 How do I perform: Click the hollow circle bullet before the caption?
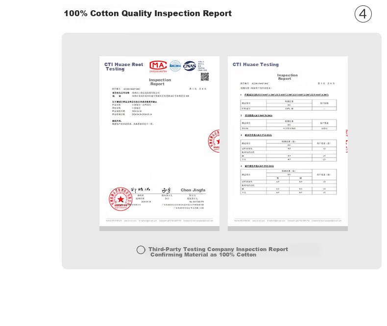(141, 250)
